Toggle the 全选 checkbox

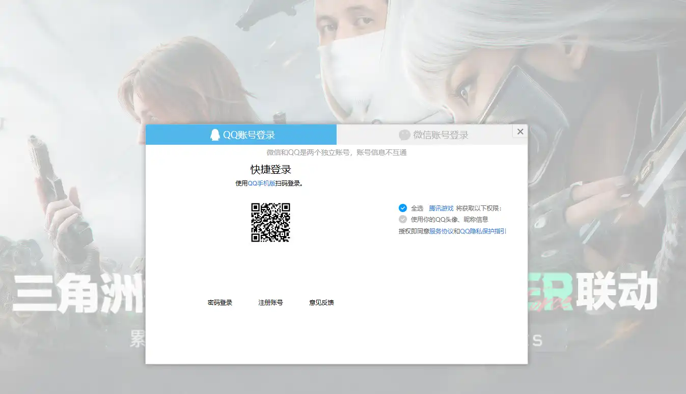[403, 208]
